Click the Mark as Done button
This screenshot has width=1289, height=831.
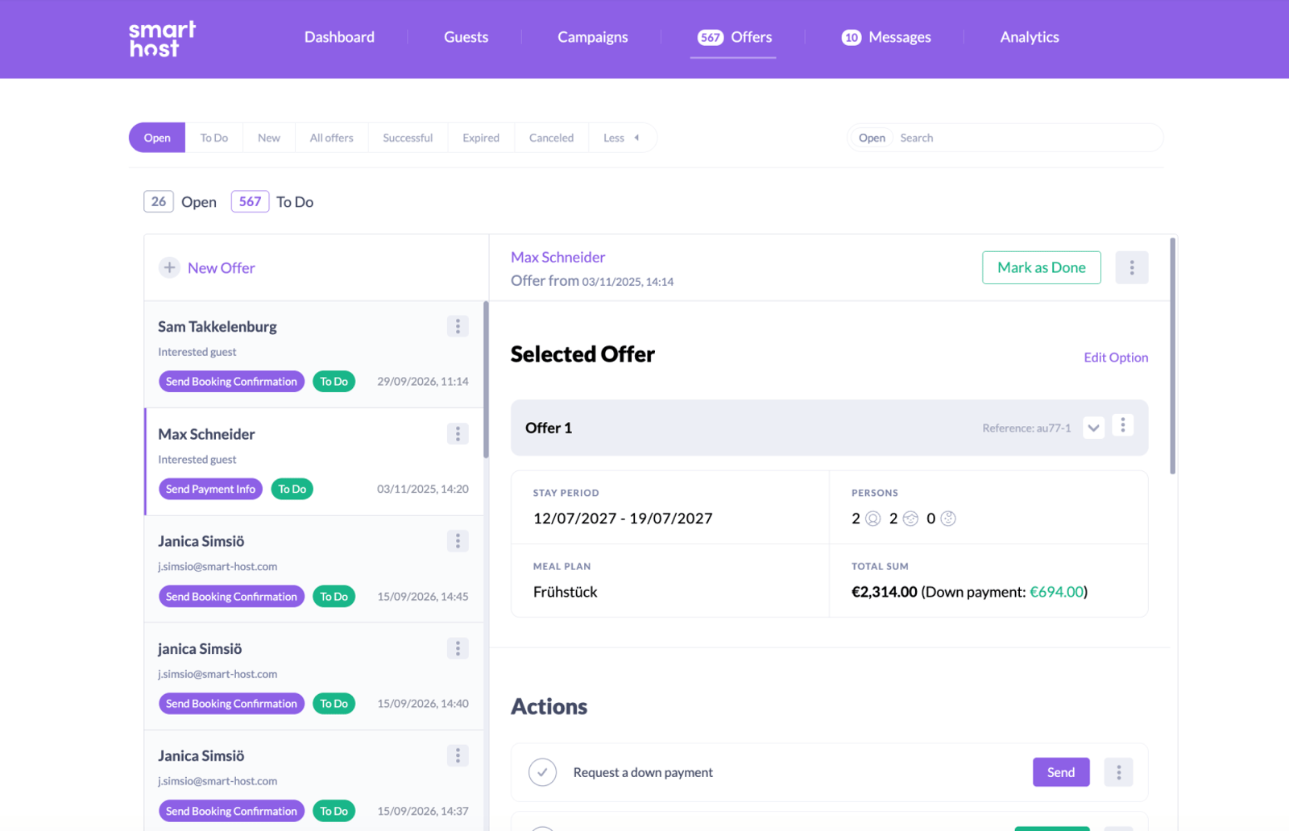[x=1042, y=267]
